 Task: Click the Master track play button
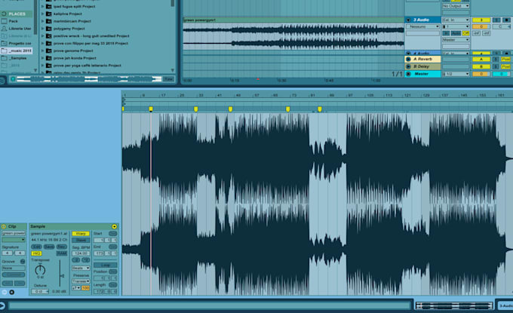click(x=408, y=74)
